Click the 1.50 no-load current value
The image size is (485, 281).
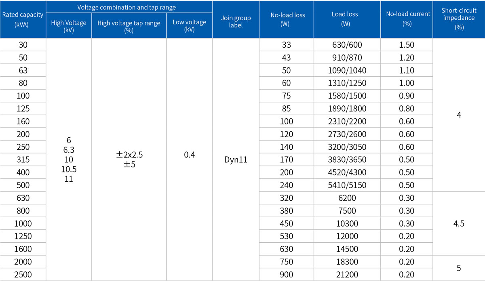[x=406, y=45]
